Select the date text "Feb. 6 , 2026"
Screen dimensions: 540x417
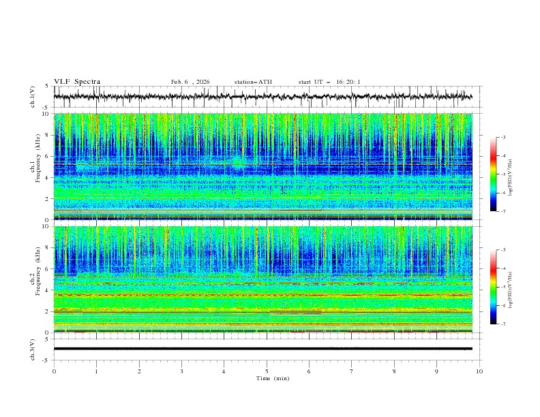190,82
